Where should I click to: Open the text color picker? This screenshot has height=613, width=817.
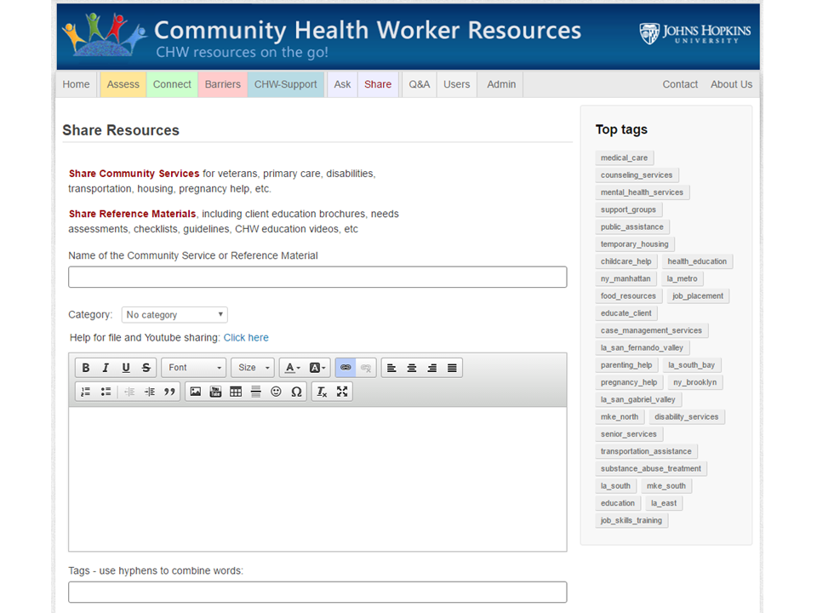tap(292, 368)
